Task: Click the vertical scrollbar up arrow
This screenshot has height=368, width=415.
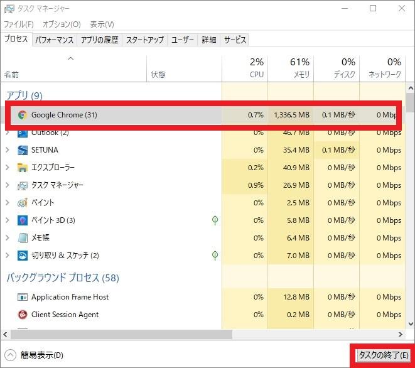Action: point(411,88)
